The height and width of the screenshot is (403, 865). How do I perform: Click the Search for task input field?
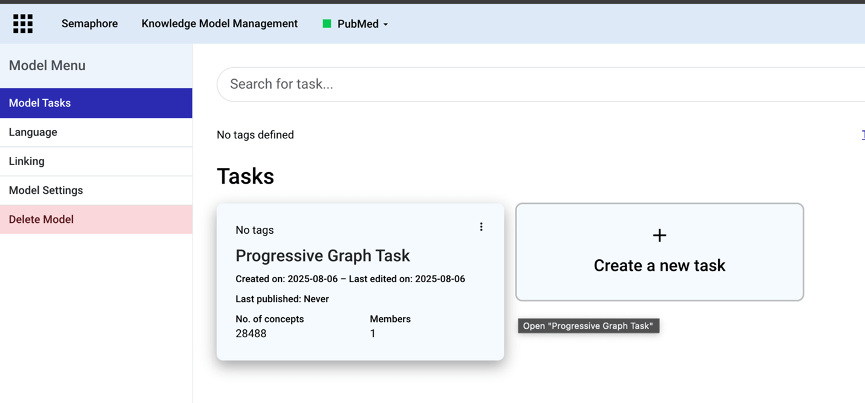[x=423, y=84]
